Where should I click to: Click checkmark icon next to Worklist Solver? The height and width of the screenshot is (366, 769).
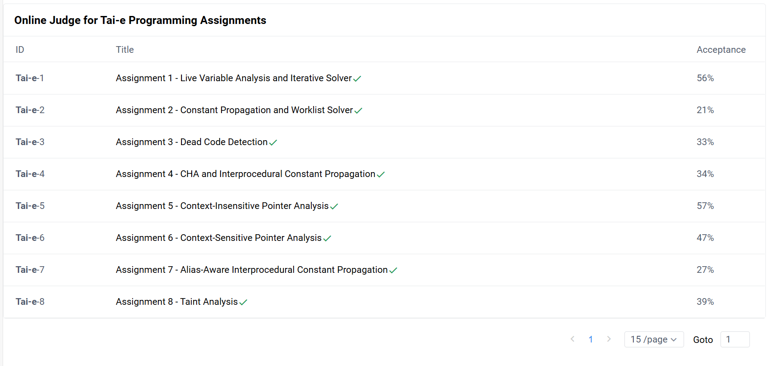point(358,110)
